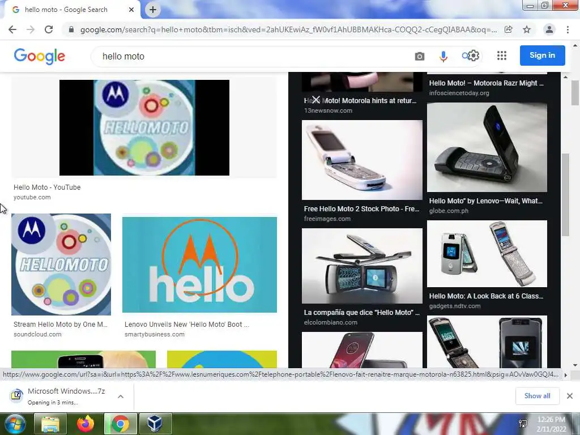Click the preview panel scrollbar thumb
Viewport: 580px width, 435px height.
pos(565,194)
